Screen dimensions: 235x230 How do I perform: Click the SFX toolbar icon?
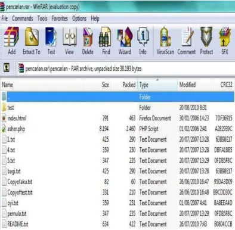(225, 37)
